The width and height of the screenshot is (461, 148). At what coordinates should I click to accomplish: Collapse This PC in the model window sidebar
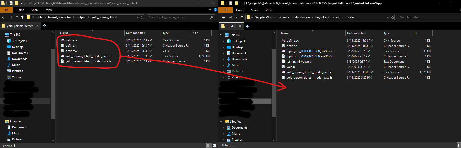point(221,35)
